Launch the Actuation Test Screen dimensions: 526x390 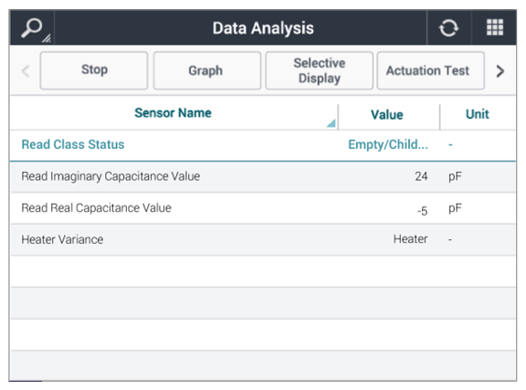coord(430,70)
